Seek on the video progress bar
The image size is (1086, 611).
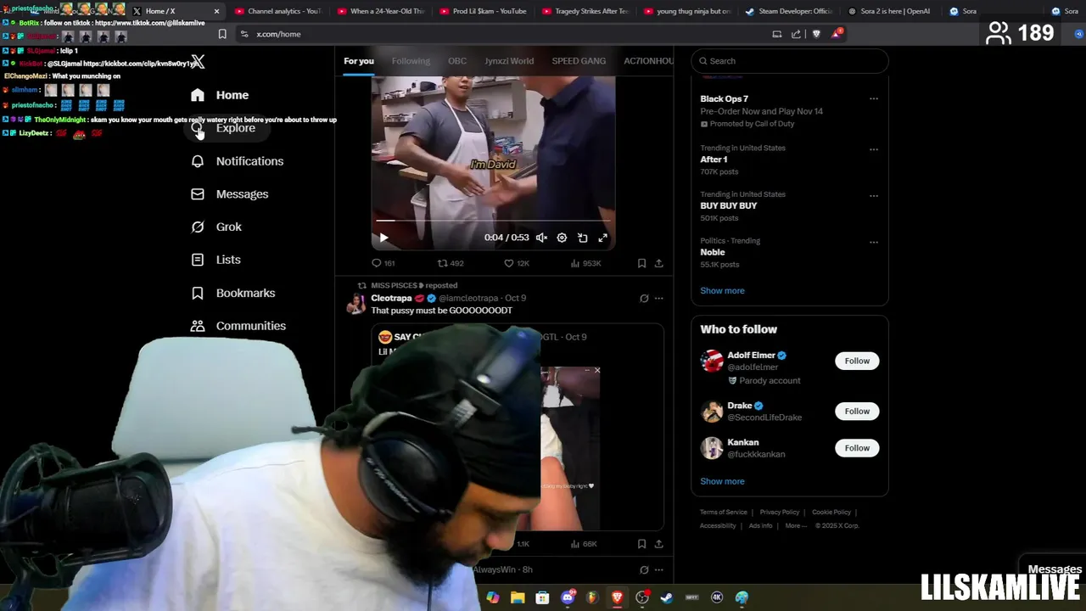(x=493, y=221)
